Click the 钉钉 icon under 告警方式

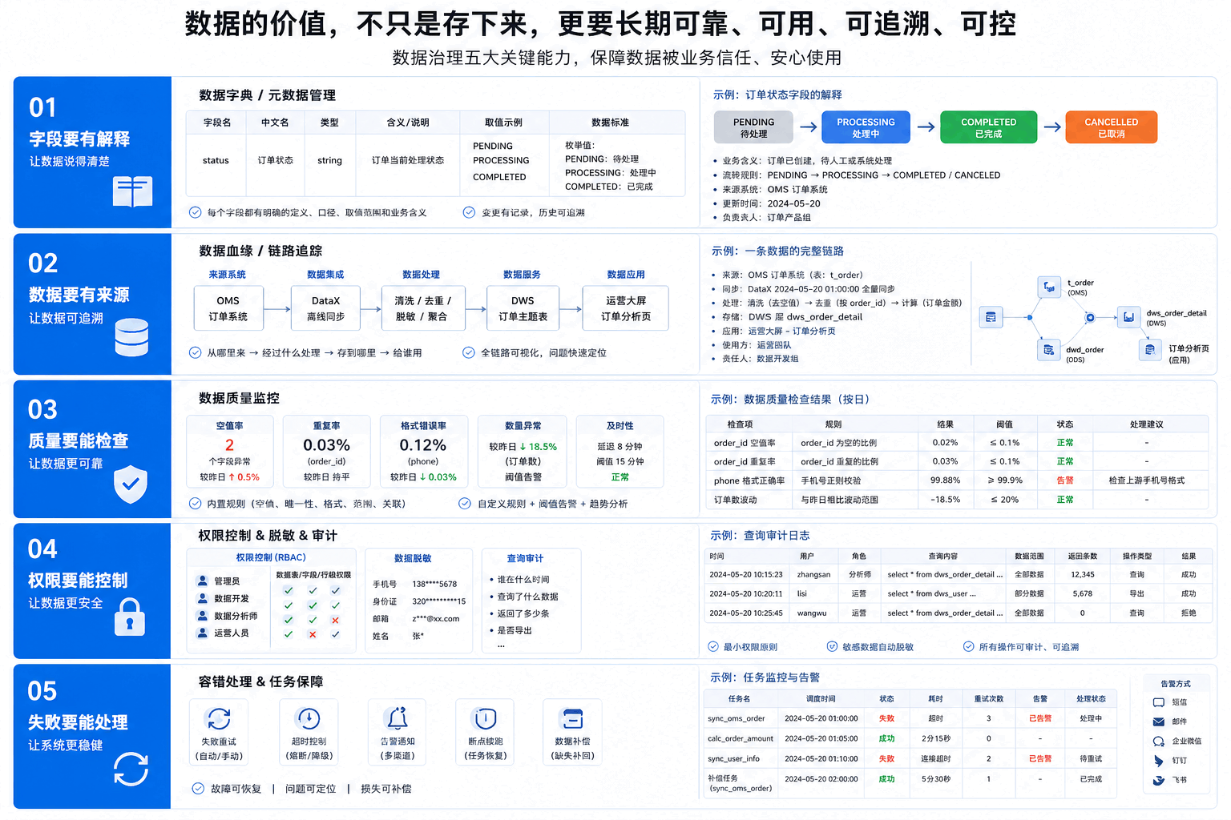click(1159, 761)
